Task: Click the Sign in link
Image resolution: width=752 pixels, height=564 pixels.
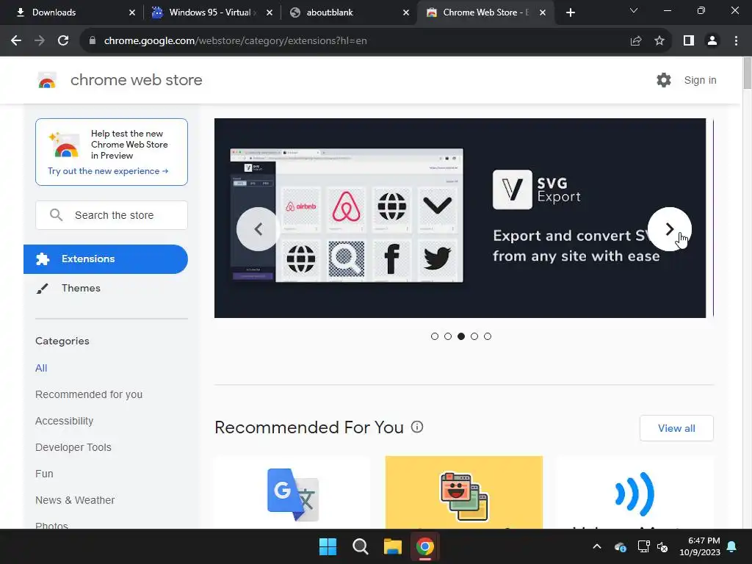Action: click(x=700, y=80)
